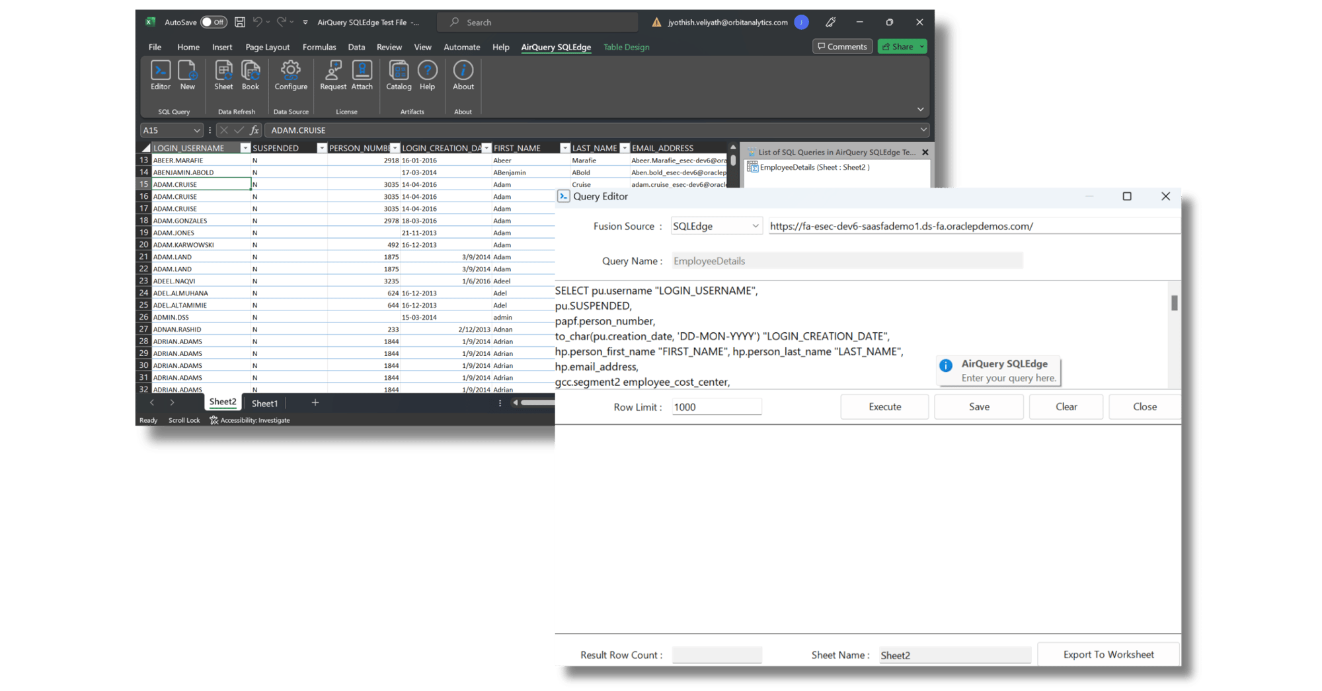Image resolution: width=1322 pixels, height=691 pixels.
Task: Open the Home ribbon tab
Action: tap(188, 47)
